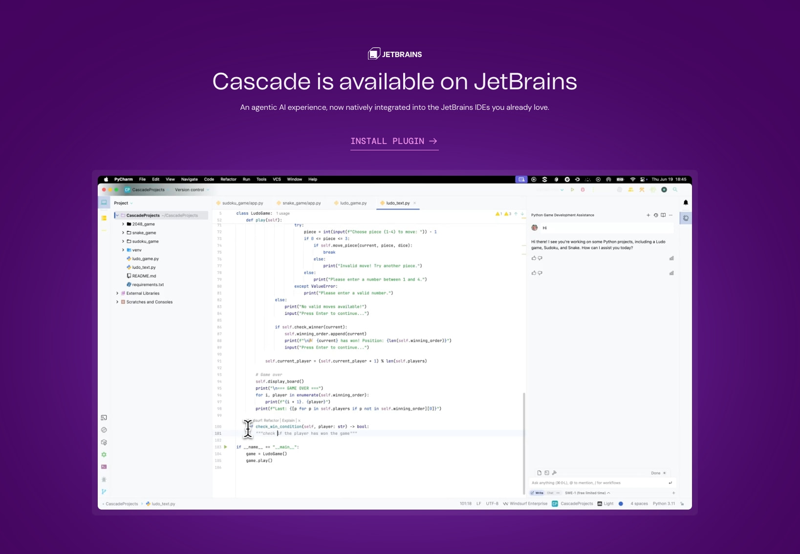Click the Debug bug icon in toolbar
The height and width of the screenshot is (554, 800).
[583, 190]
